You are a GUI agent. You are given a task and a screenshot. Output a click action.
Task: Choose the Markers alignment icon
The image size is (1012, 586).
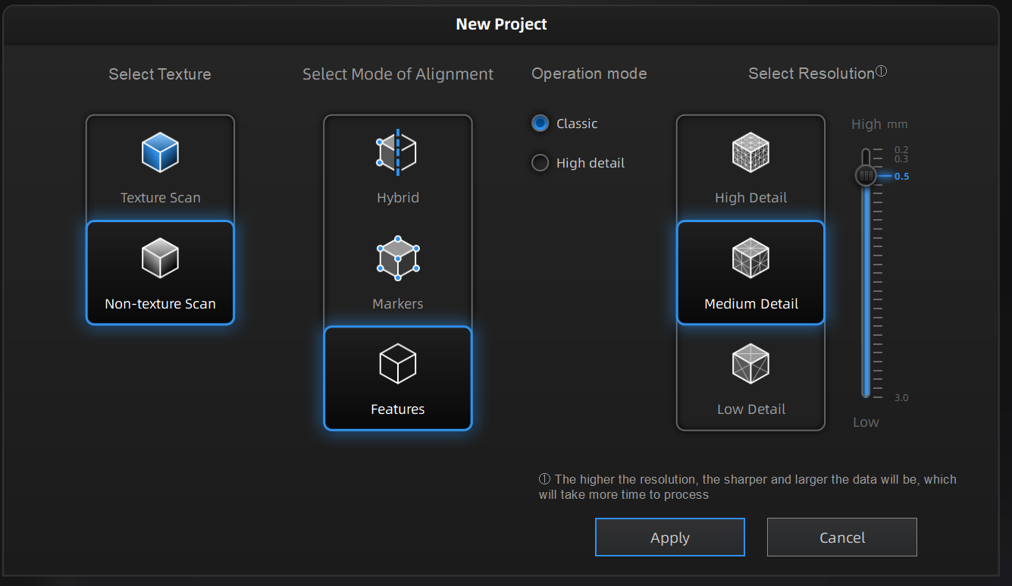pyautogui.click(x=397, y=258)
